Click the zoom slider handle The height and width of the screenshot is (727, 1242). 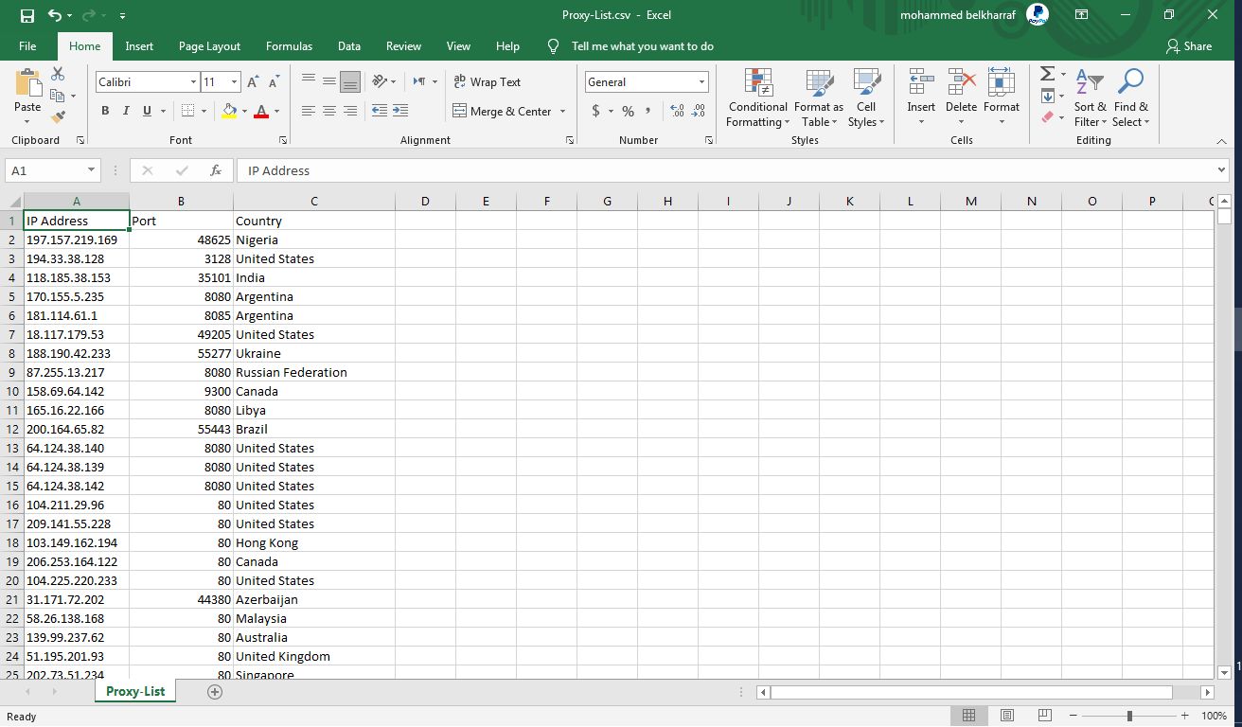1129,716
